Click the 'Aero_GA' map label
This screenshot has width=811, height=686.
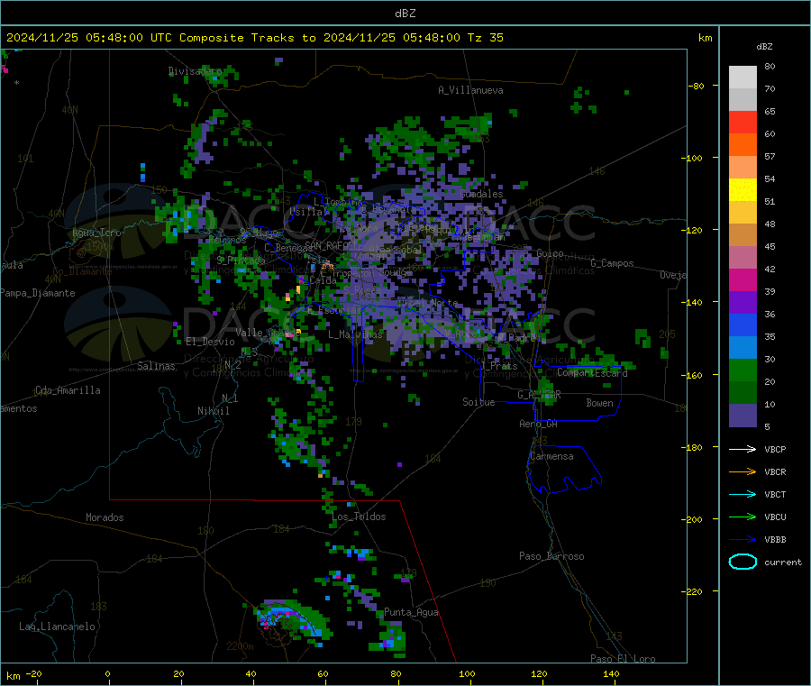click(539, 424)
